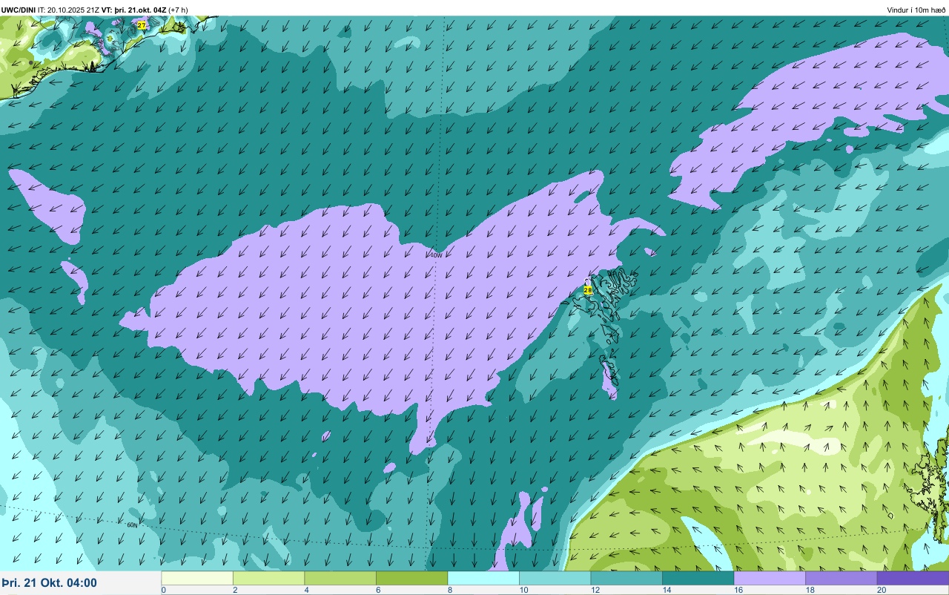This screenshot has height=595, width=949.
Task: Click the yellow 27 wind marker
Action: pos(141,25)
